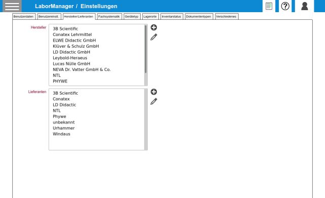Open the Dokumententypen tab

(199, 17)
